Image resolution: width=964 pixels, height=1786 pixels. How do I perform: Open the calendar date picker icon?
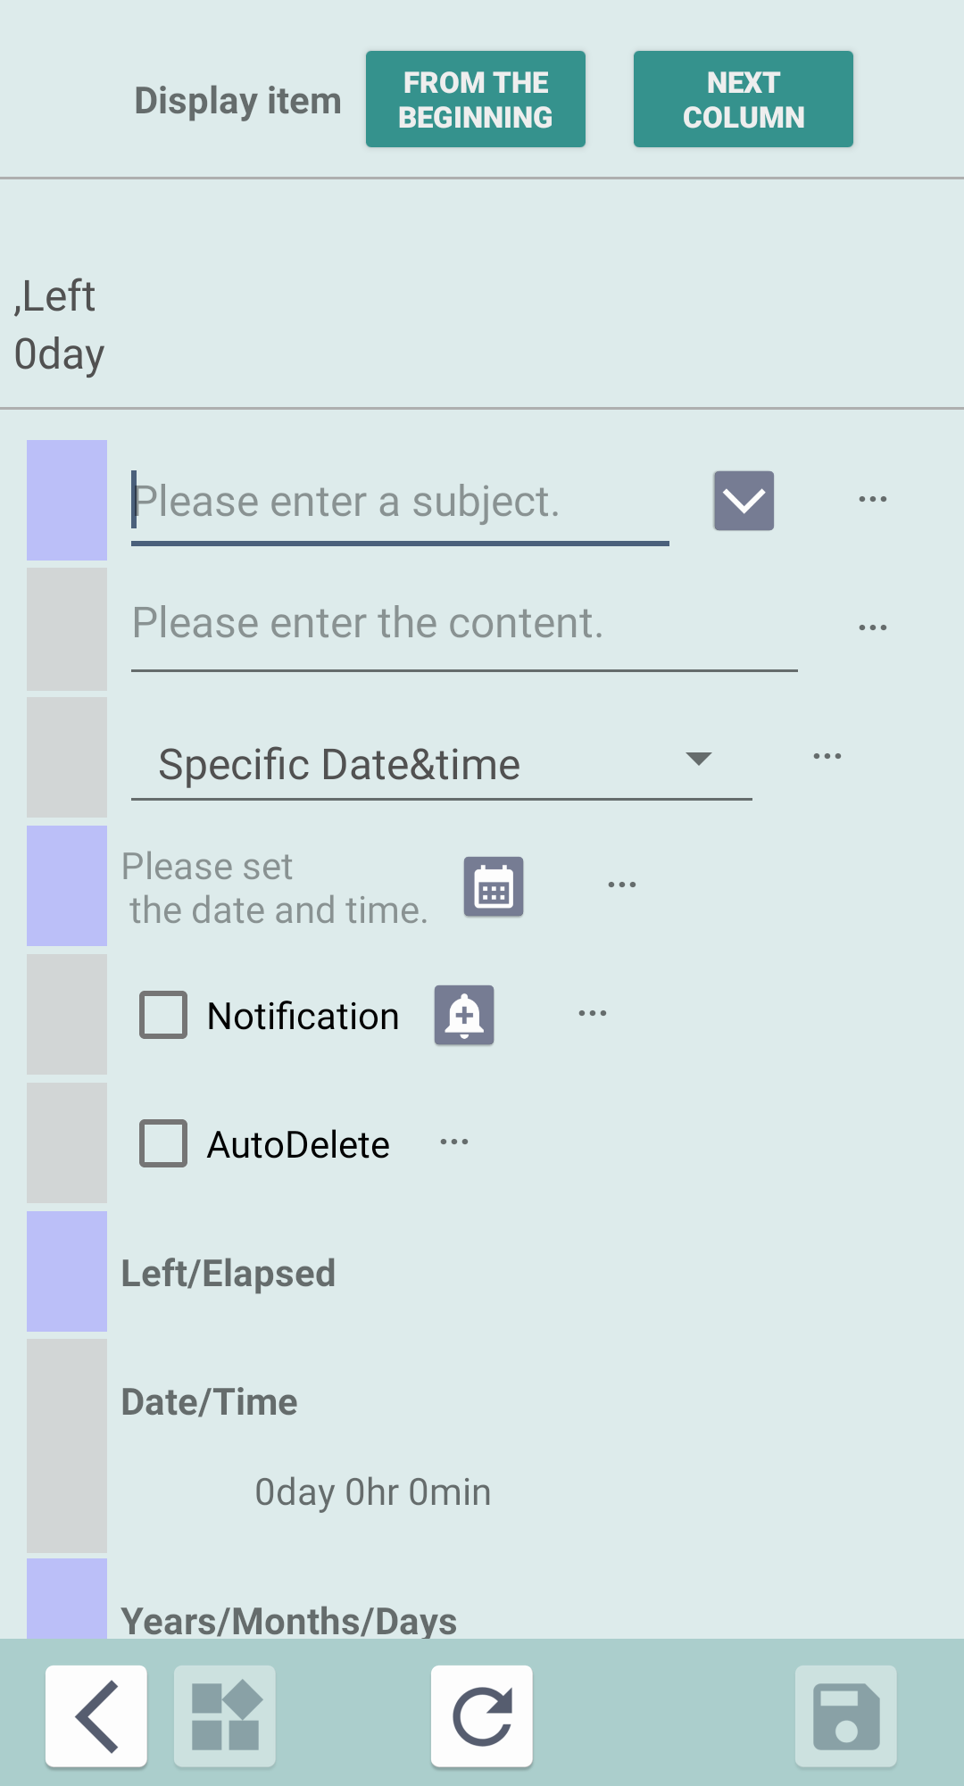click(x=494, y=886)
